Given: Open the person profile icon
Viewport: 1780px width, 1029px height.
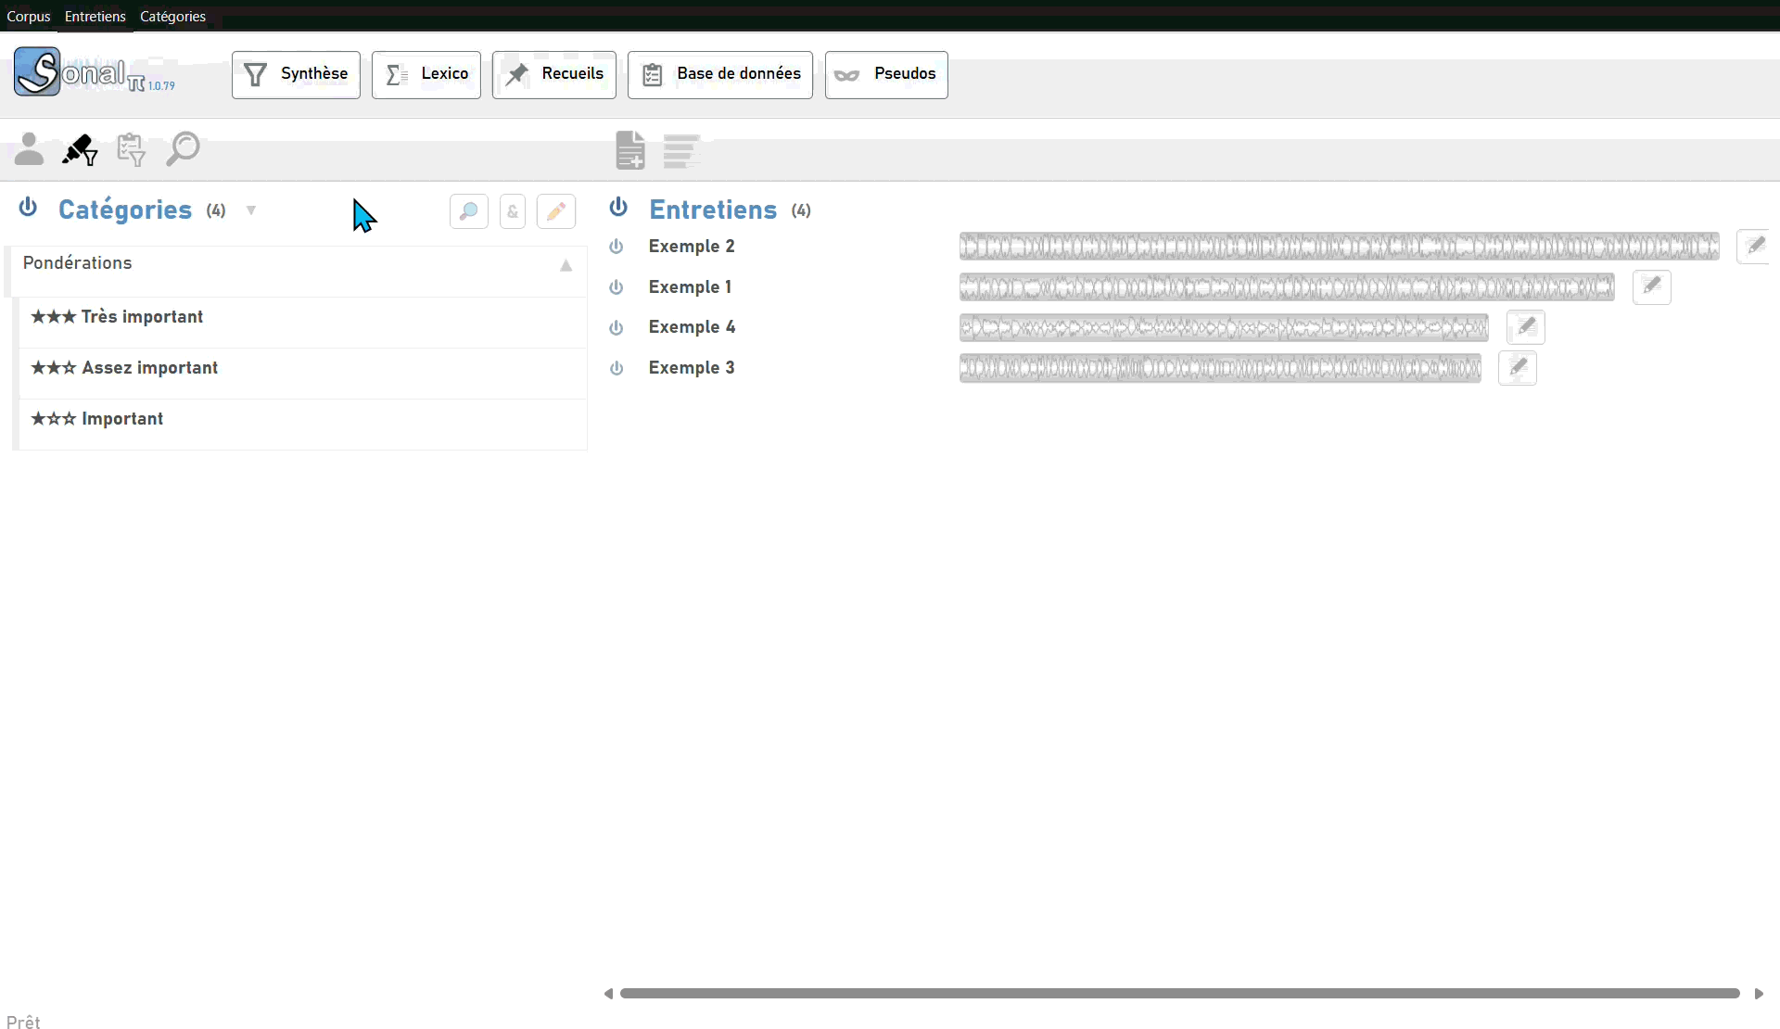Looking at the screenshot, I should click(x=29, y=148).
